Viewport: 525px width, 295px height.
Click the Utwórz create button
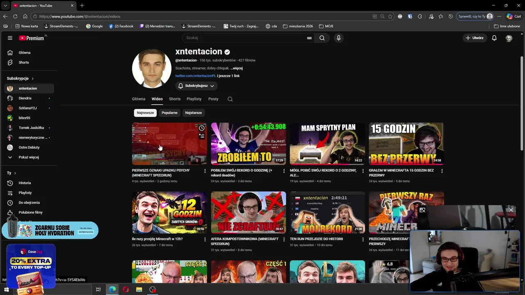coord(474,38)
